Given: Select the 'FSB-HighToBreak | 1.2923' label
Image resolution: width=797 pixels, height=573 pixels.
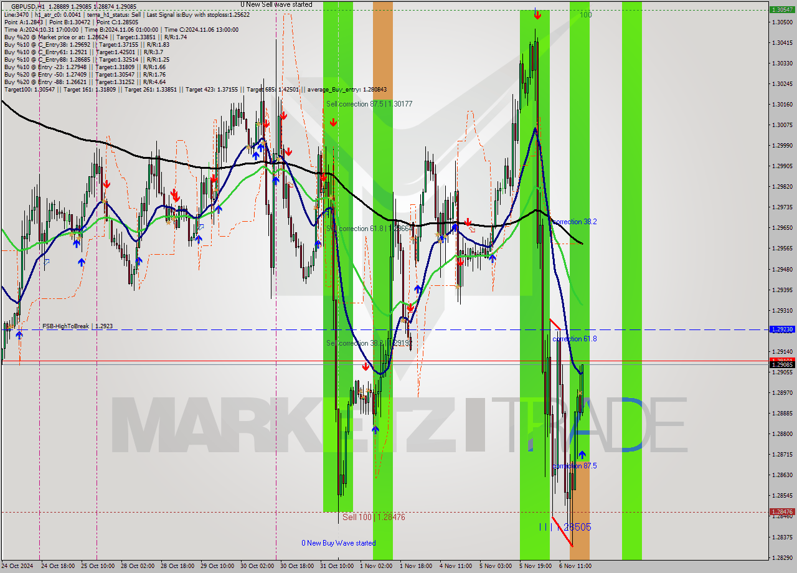Looking at the screenshot, I should (78, 326).
